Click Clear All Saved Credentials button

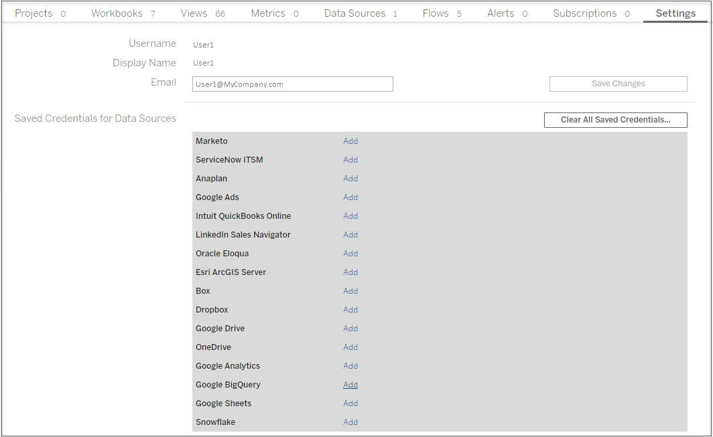615,120
